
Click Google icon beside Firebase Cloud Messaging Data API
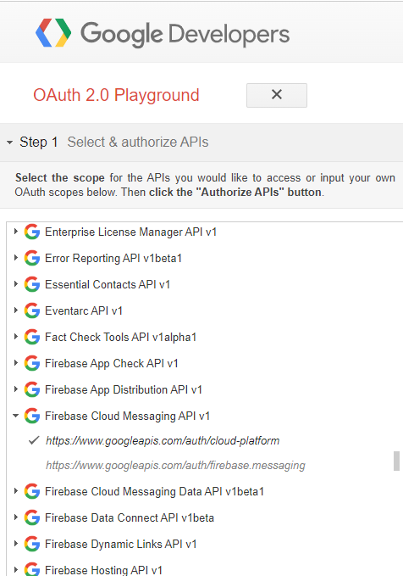point(32,491)
